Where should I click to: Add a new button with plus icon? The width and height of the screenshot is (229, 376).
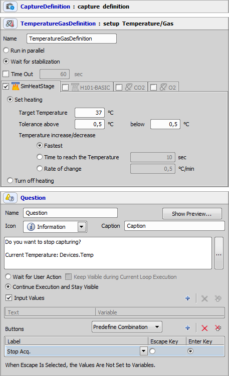point(188,328)
